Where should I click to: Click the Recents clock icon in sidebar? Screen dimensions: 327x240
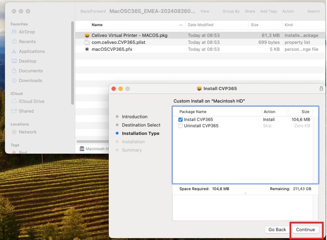point(14,42)
